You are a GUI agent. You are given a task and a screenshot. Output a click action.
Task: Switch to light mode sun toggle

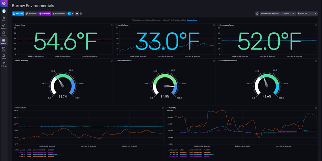pos(72,13)
